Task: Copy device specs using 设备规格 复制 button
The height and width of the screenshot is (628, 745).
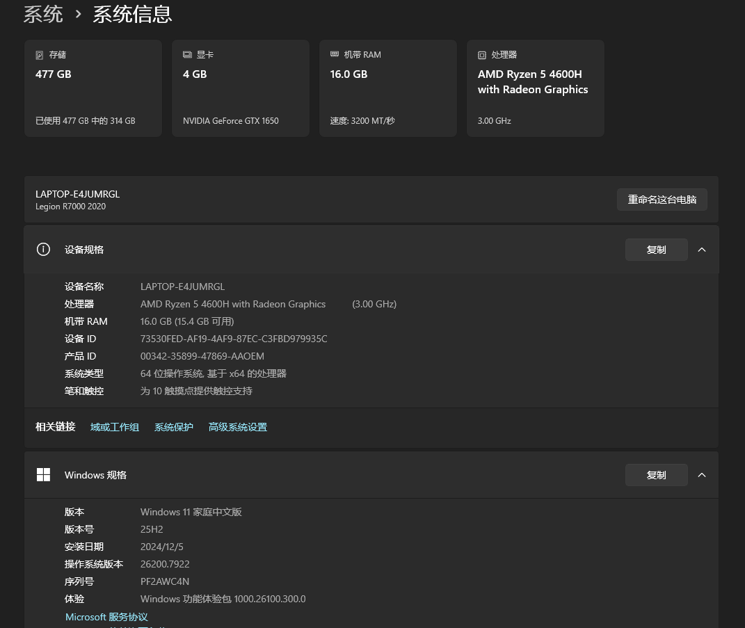Action: tap(656, 250)
